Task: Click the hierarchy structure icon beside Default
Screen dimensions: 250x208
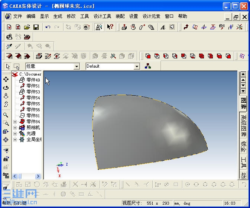Action: click(148, 66)
